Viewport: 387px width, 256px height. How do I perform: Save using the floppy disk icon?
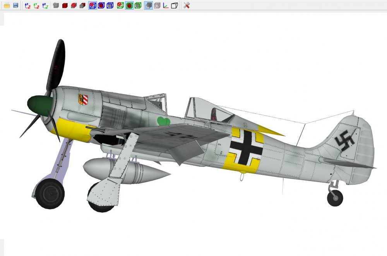pos(15,5)
